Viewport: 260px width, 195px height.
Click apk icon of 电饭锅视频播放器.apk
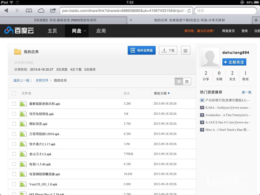[23, 174]
